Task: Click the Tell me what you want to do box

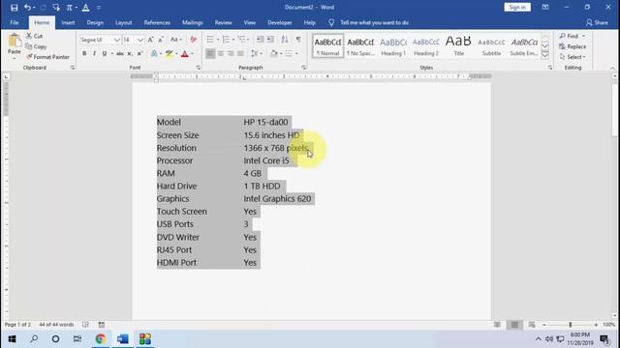Action: pos(374,22)
